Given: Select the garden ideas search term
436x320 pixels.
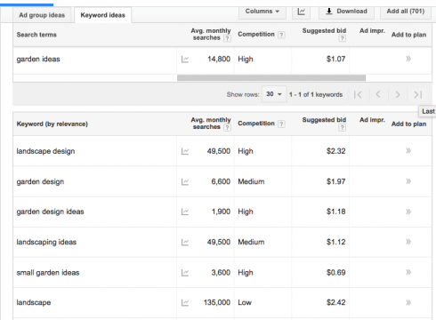Looking at the screenshot, I should coord(38,59).
